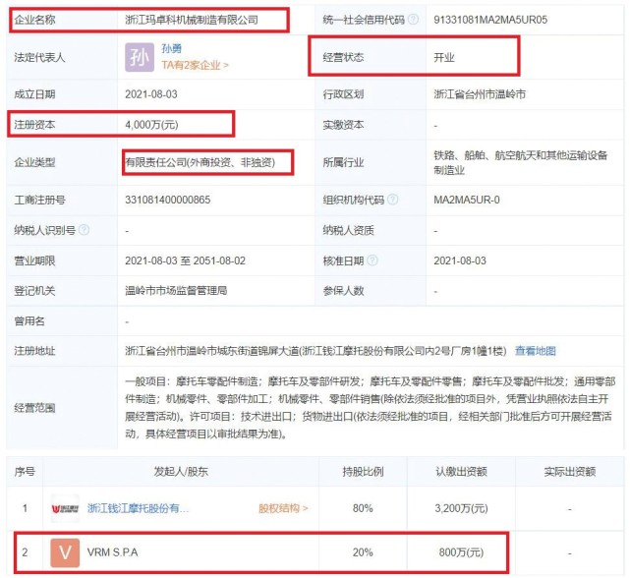Click the 曾用名 label
Image resolution: width=630 pixels, height=578 pixels.
pos(29,320)
